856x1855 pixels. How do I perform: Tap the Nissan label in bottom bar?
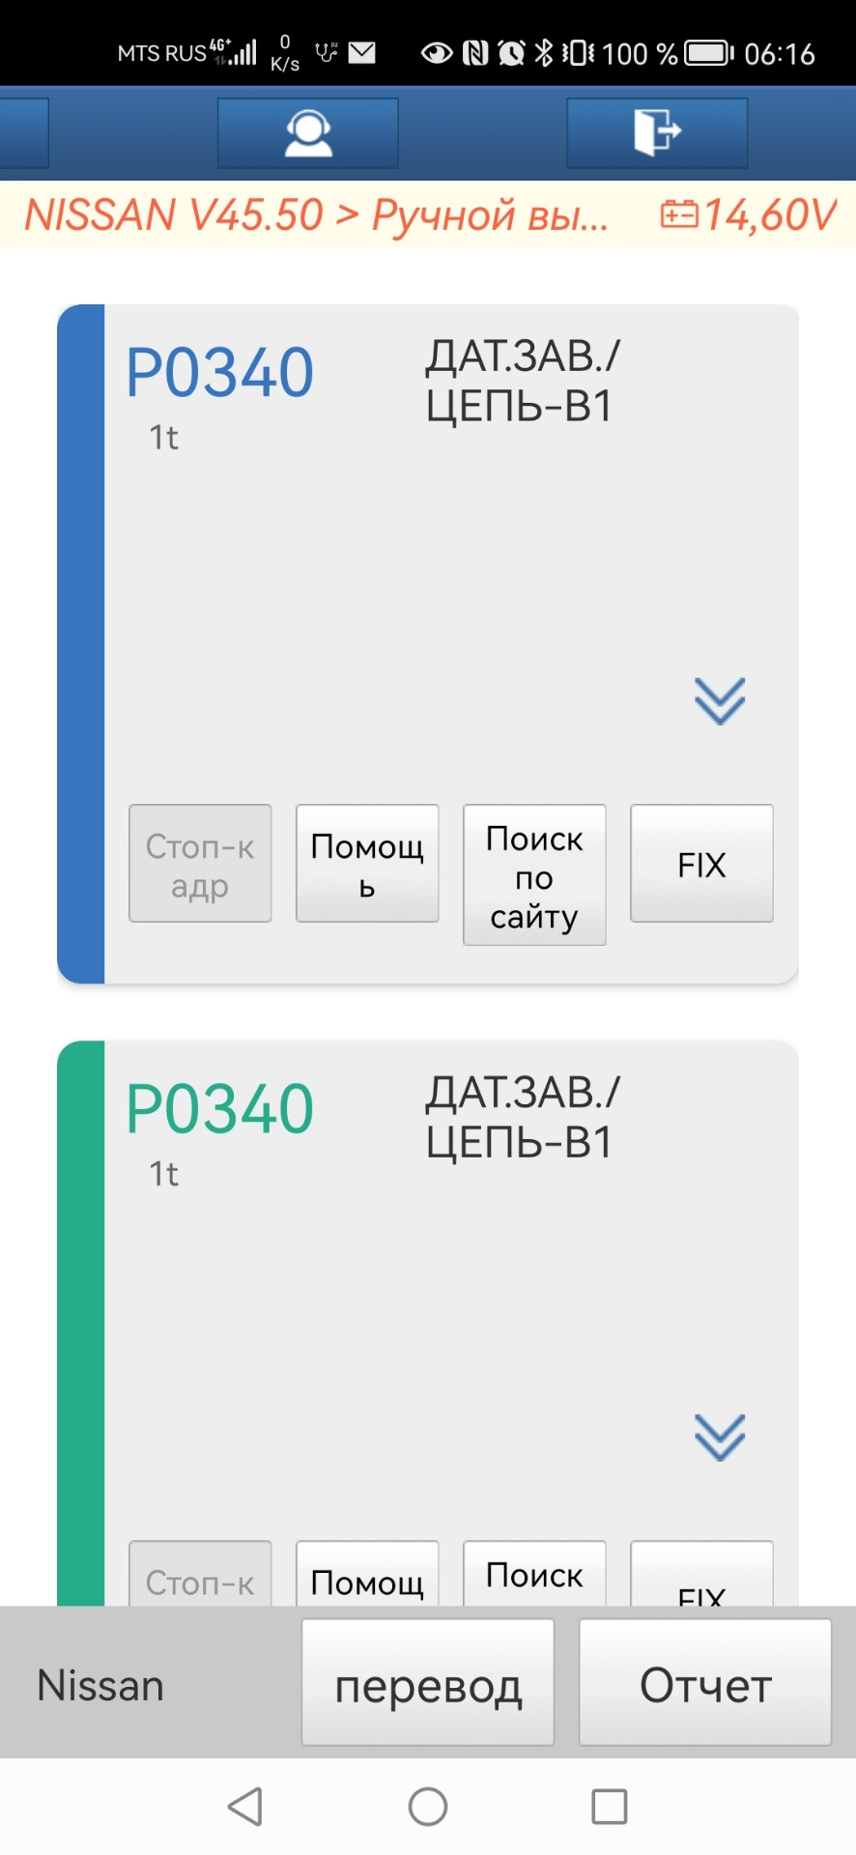pyautogui.click(x=100, y=1686)
